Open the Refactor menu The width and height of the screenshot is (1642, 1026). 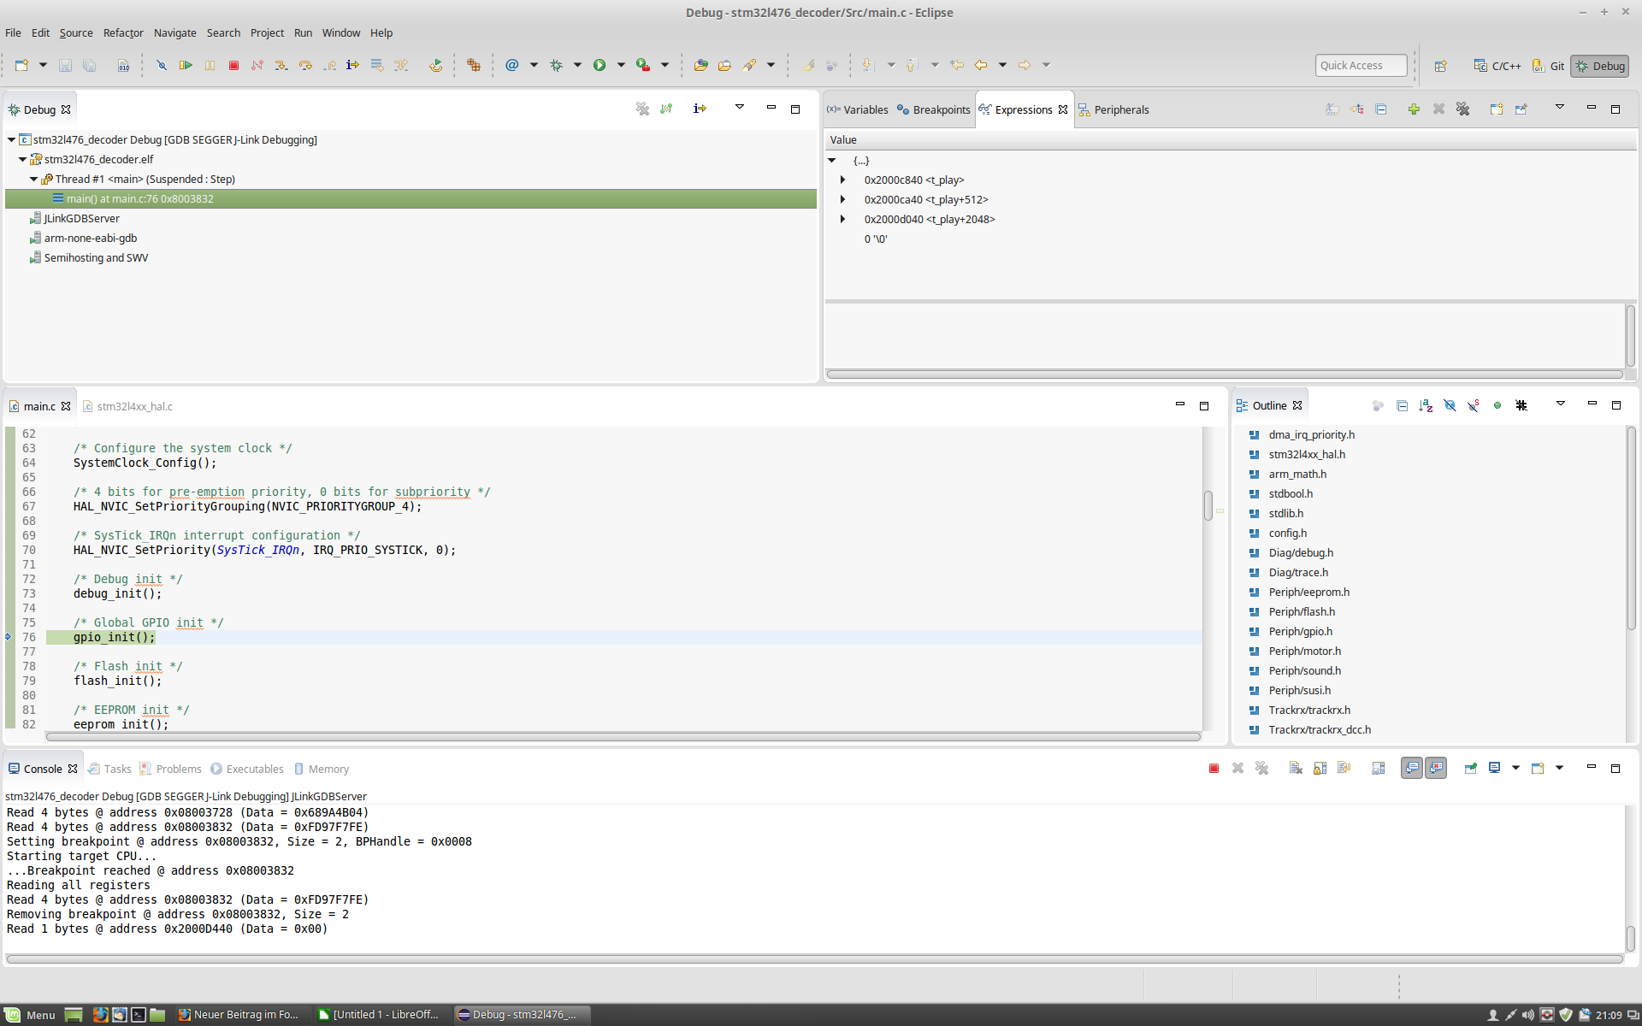point(123,32)
